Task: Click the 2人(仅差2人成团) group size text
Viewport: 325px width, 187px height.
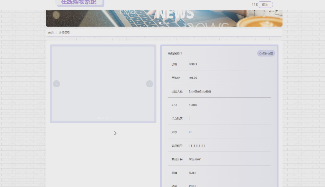Action: [x=200, y=91]
